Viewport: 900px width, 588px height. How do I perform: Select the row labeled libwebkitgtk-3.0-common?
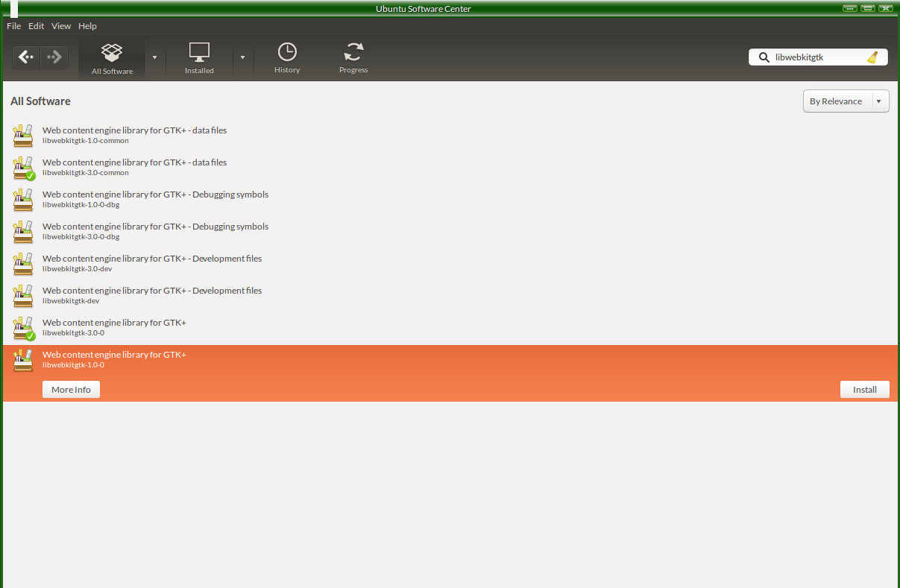point(450,168)
